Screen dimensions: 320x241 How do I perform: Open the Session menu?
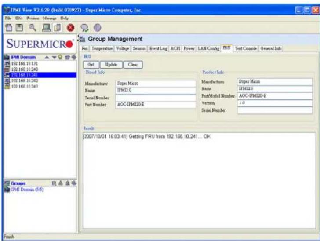coord(33,18)
